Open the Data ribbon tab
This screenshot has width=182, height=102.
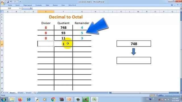[x=47, y=5]
